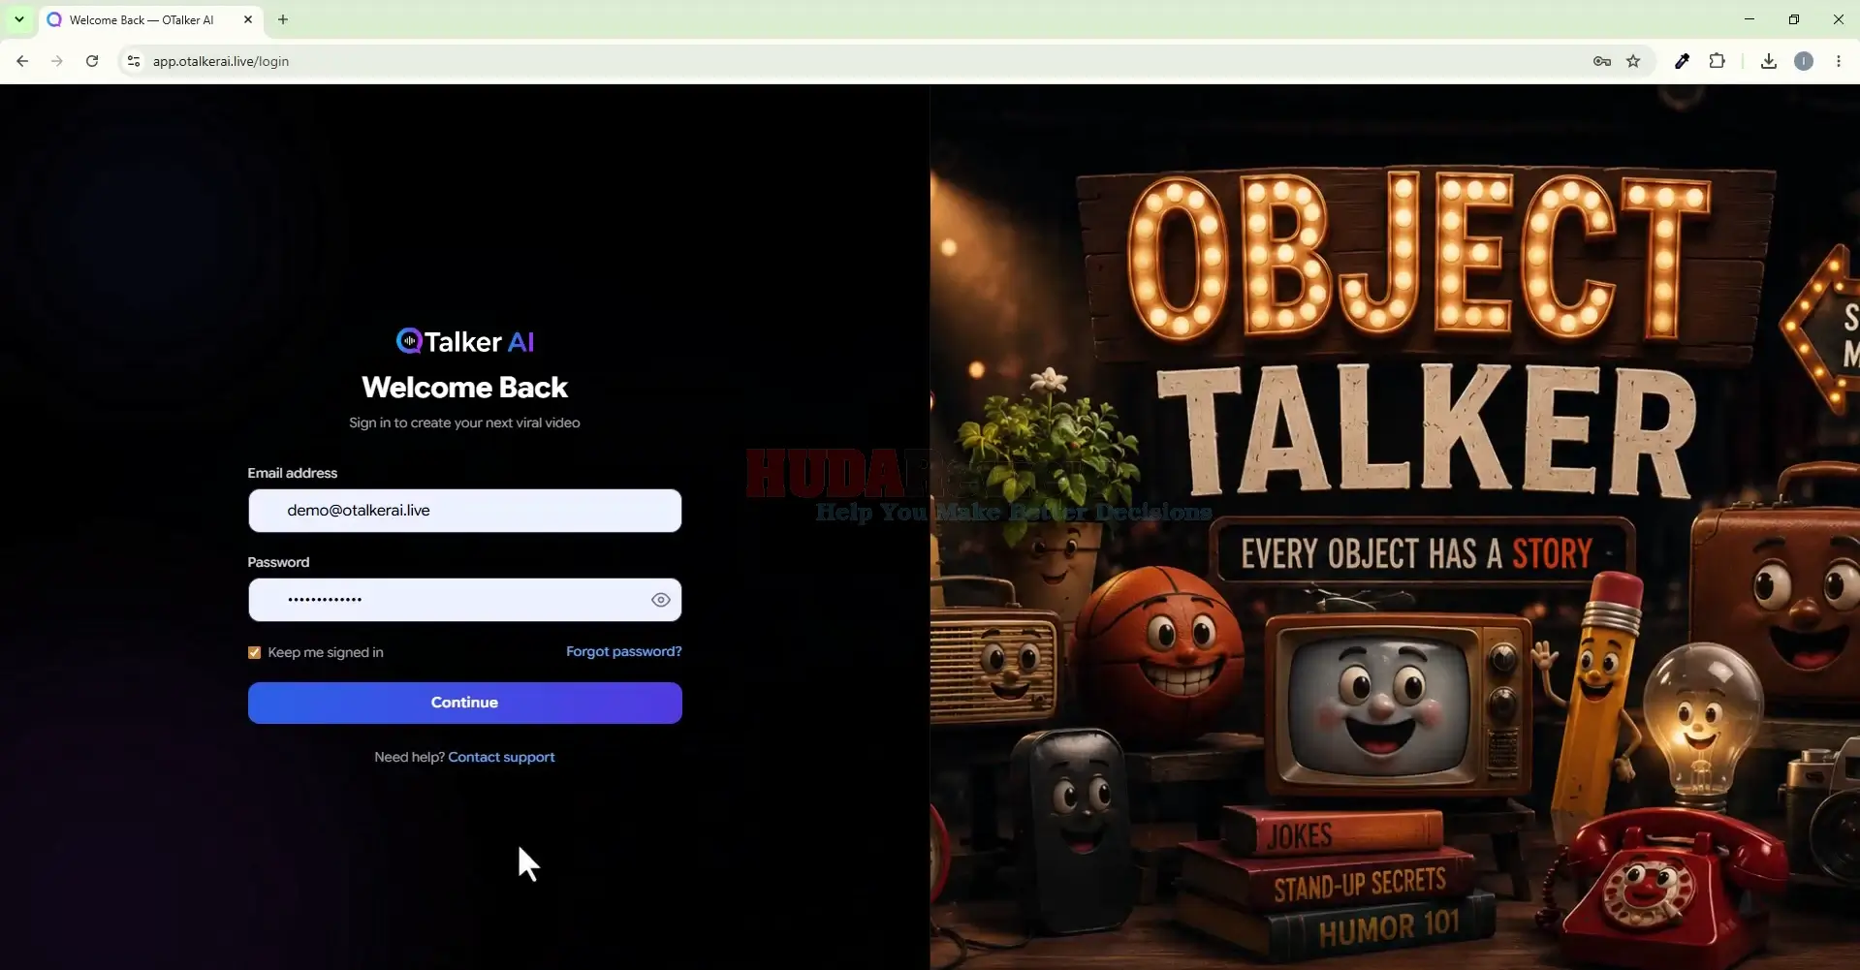1860x970 pixels.
Task: Focus the Password field
Action: point(465,600)
